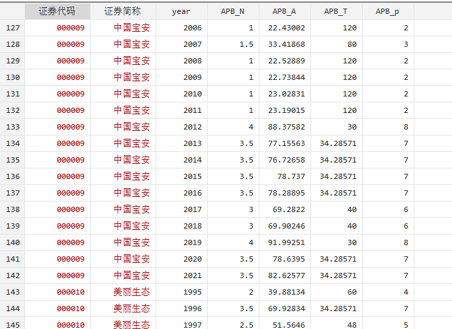Select the 证券简称 column header
This screenshot has height=329, width=452.
(x=123, y=11)
